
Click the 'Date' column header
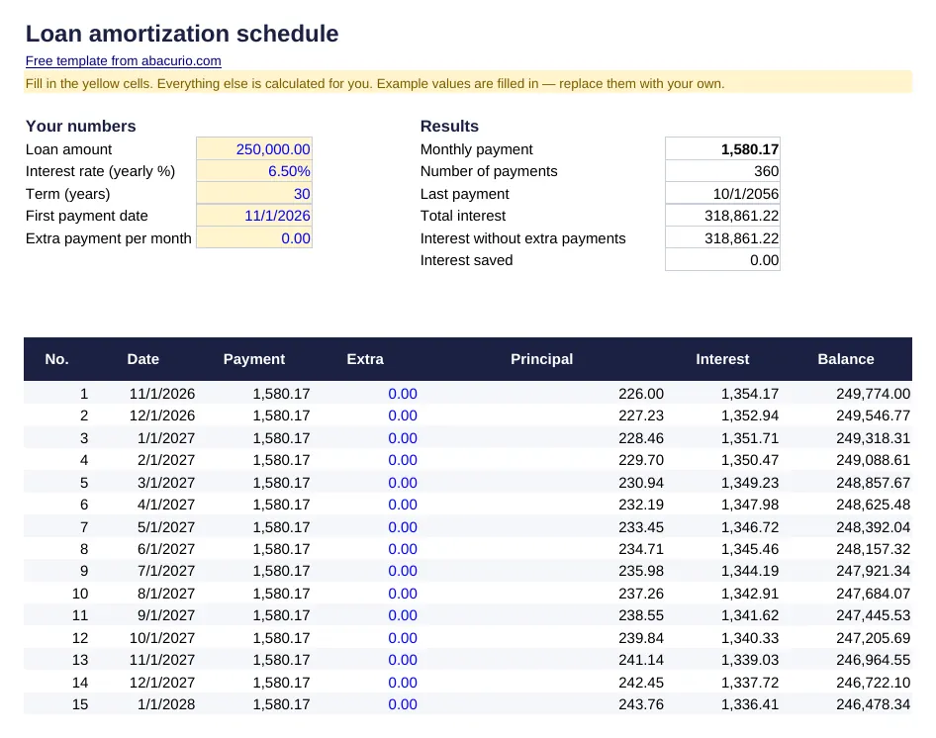pyautogui.click(x=143, y=359)
